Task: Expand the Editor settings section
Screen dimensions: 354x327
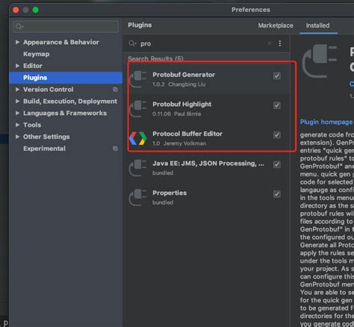Action: pos(17,66)
